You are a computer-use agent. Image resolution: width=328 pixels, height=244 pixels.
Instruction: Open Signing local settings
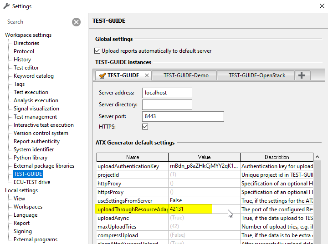click(x=23, y=231)
